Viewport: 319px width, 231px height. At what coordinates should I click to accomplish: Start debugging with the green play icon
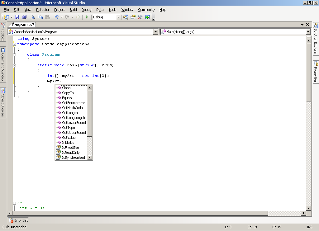coord(87,17)
